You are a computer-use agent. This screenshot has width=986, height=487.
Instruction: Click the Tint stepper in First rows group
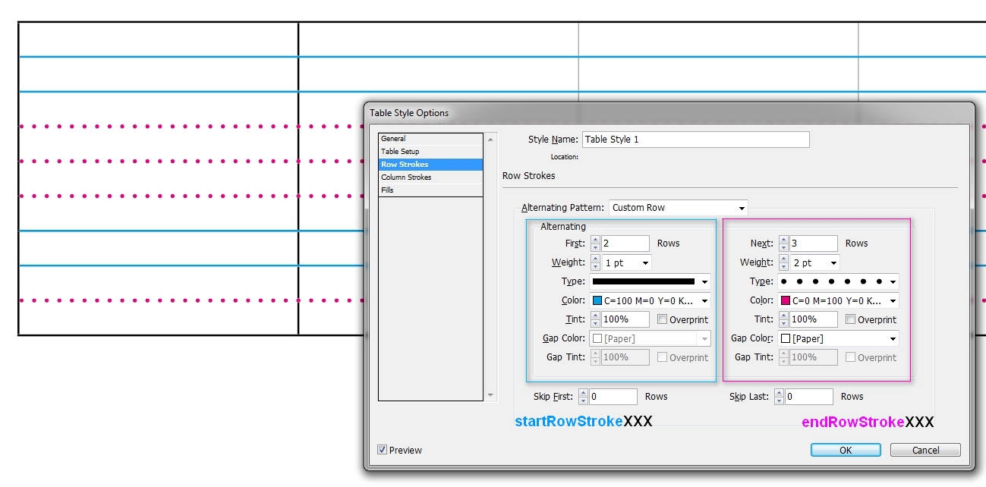tap(595, 319)
